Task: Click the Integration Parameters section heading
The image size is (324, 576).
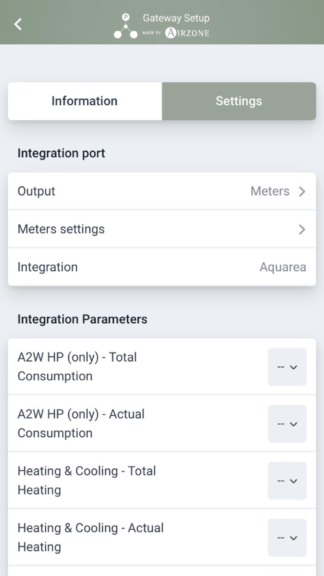Action: click(82, 319)
